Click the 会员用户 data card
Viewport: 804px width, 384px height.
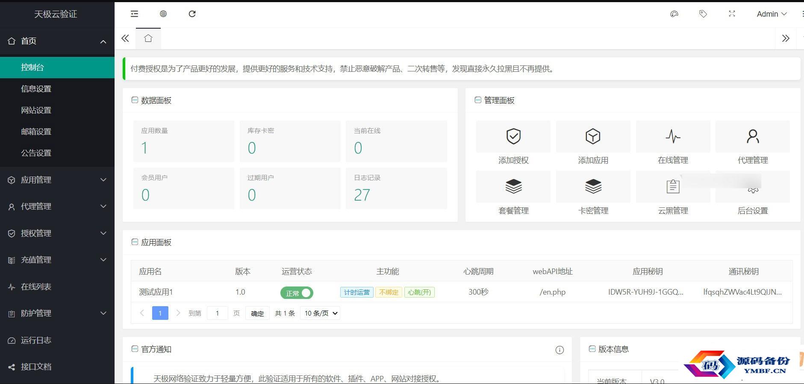tap(184, 188)
